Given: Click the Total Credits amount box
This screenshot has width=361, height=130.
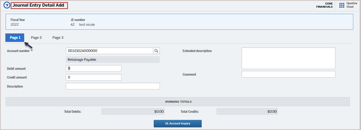Looking at the screenshot, I should tap(247, 111).
